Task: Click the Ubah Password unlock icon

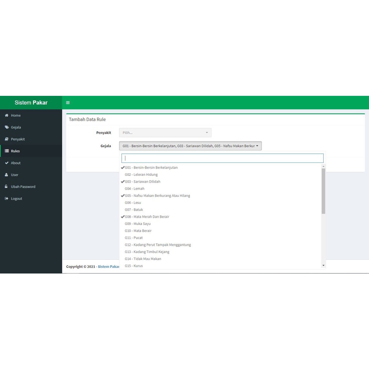Action: pos(6,186)
